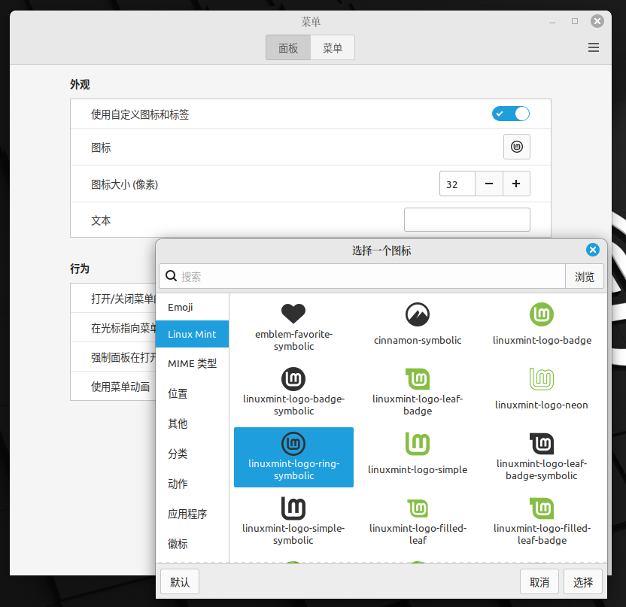Decrease icon size with the minus button
The height and width of the screenshot is (607, 626).
click(x=489, y=184)
